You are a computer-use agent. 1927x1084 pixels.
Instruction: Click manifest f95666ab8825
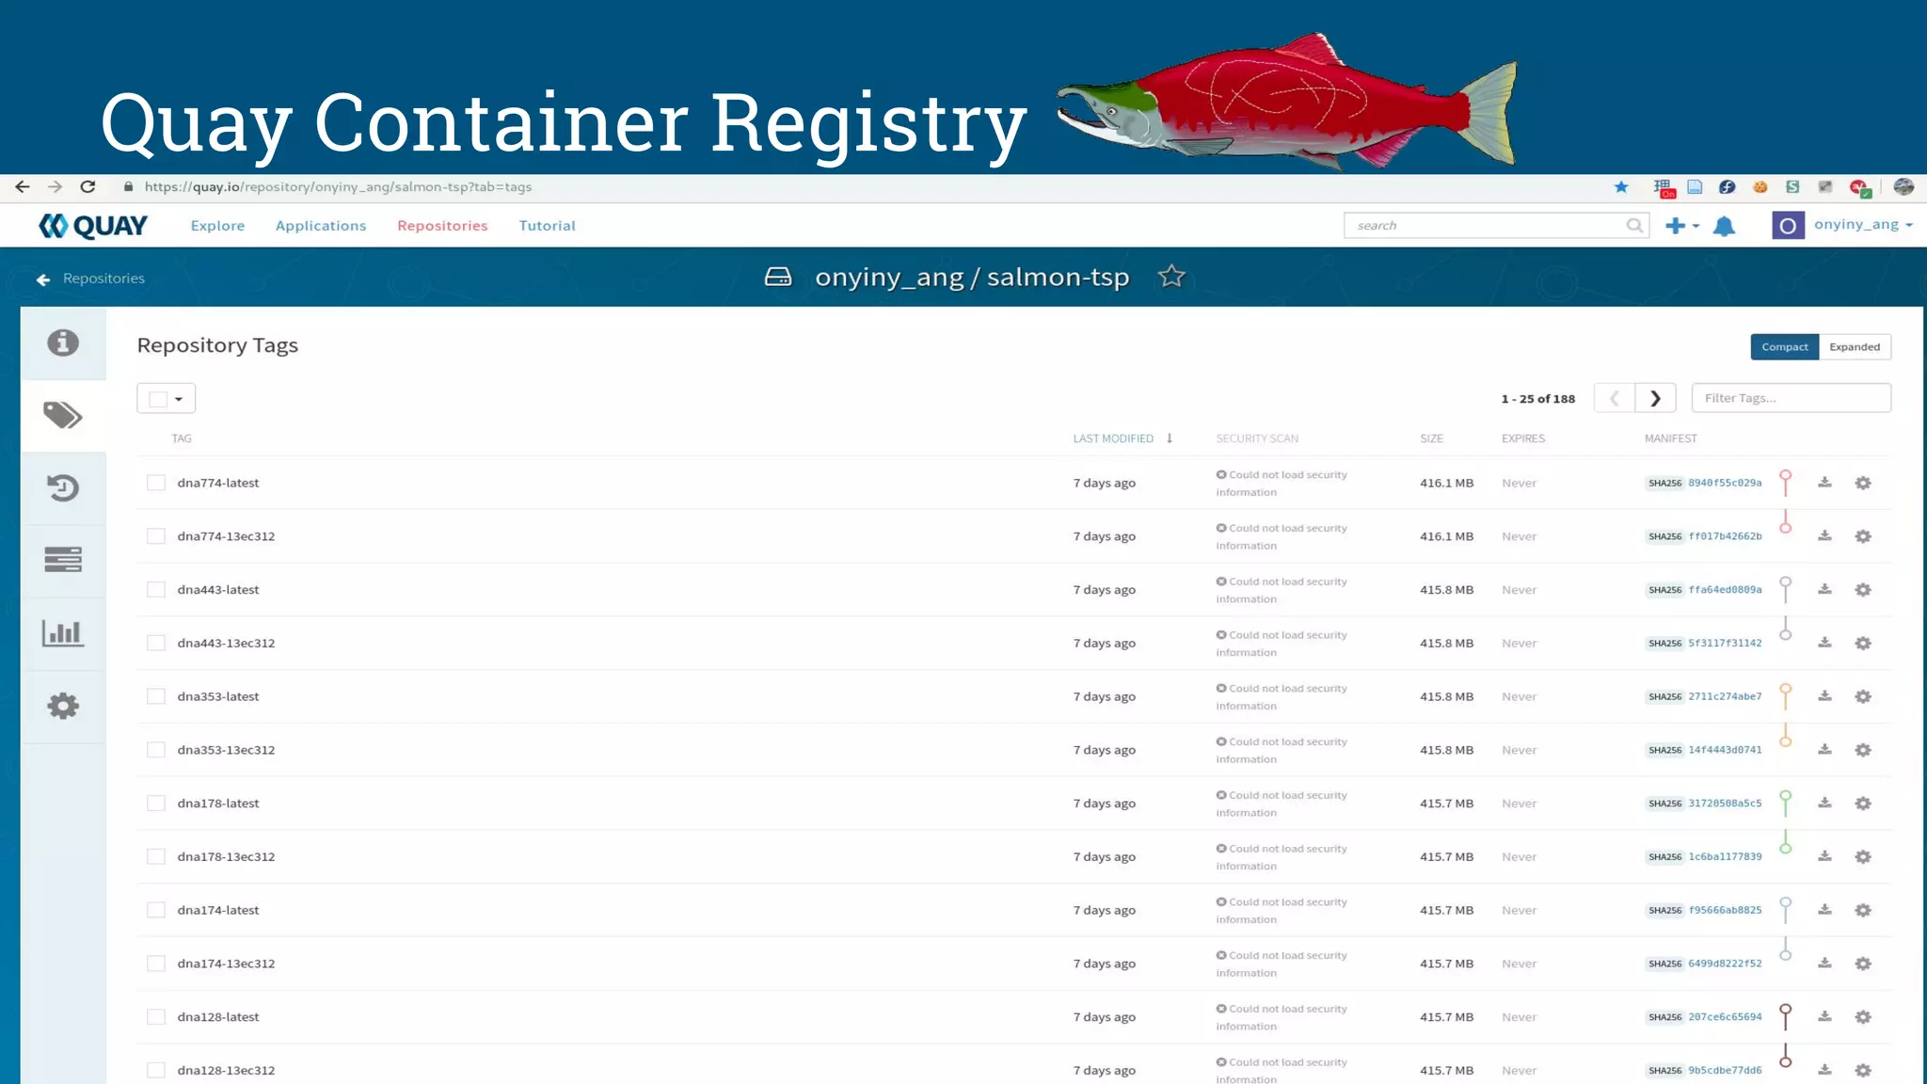1725,910
